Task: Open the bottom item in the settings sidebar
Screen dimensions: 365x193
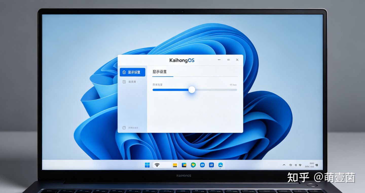Action: pos(130,128)
